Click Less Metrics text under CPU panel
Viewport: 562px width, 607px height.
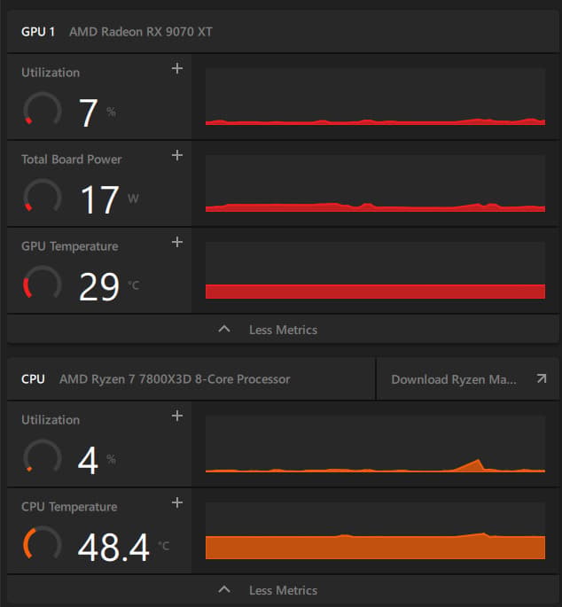283,590
